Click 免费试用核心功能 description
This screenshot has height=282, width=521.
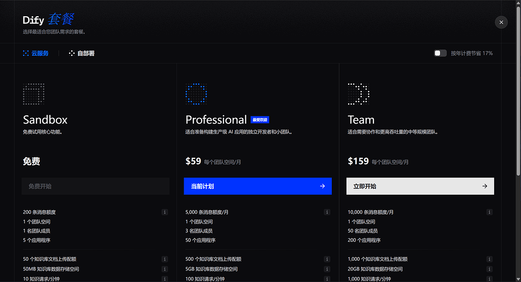pos(43,132)
